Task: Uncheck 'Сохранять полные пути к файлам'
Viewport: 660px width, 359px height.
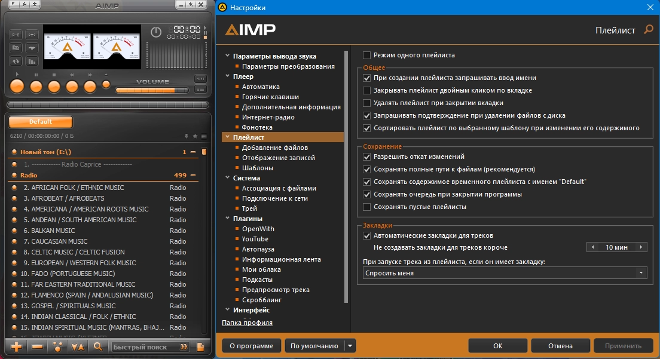Action: coord(366,170)
